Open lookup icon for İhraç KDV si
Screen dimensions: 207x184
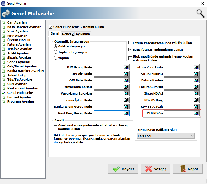tap(196, 94)
